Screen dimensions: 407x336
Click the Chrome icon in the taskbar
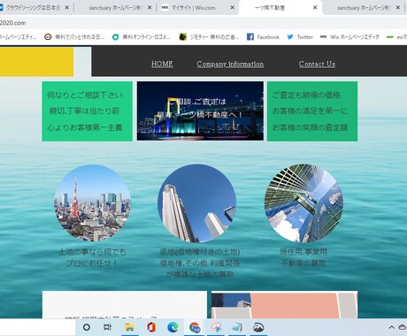pos(195,327)
